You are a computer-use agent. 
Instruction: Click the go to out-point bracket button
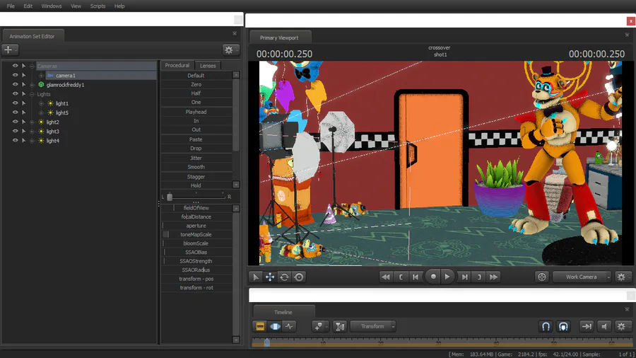click(479, 277)
